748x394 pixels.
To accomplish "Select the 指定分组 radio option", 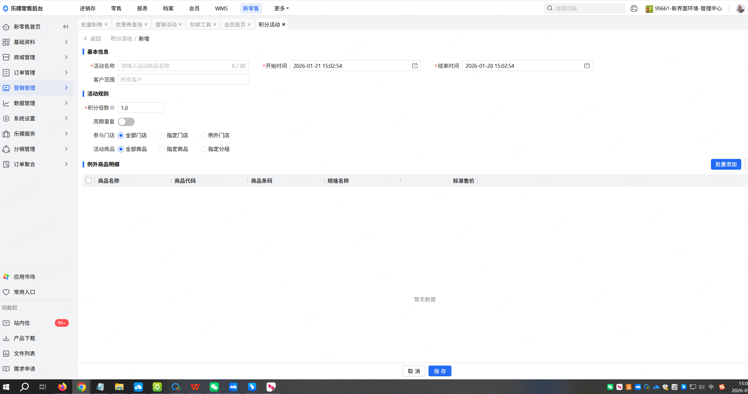I will click(204, 149).
